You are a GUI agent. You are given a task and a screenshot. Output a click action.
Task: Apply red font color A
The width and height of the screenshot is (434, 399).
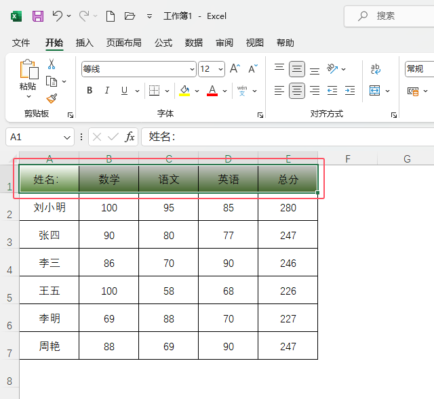coord(212,90)
